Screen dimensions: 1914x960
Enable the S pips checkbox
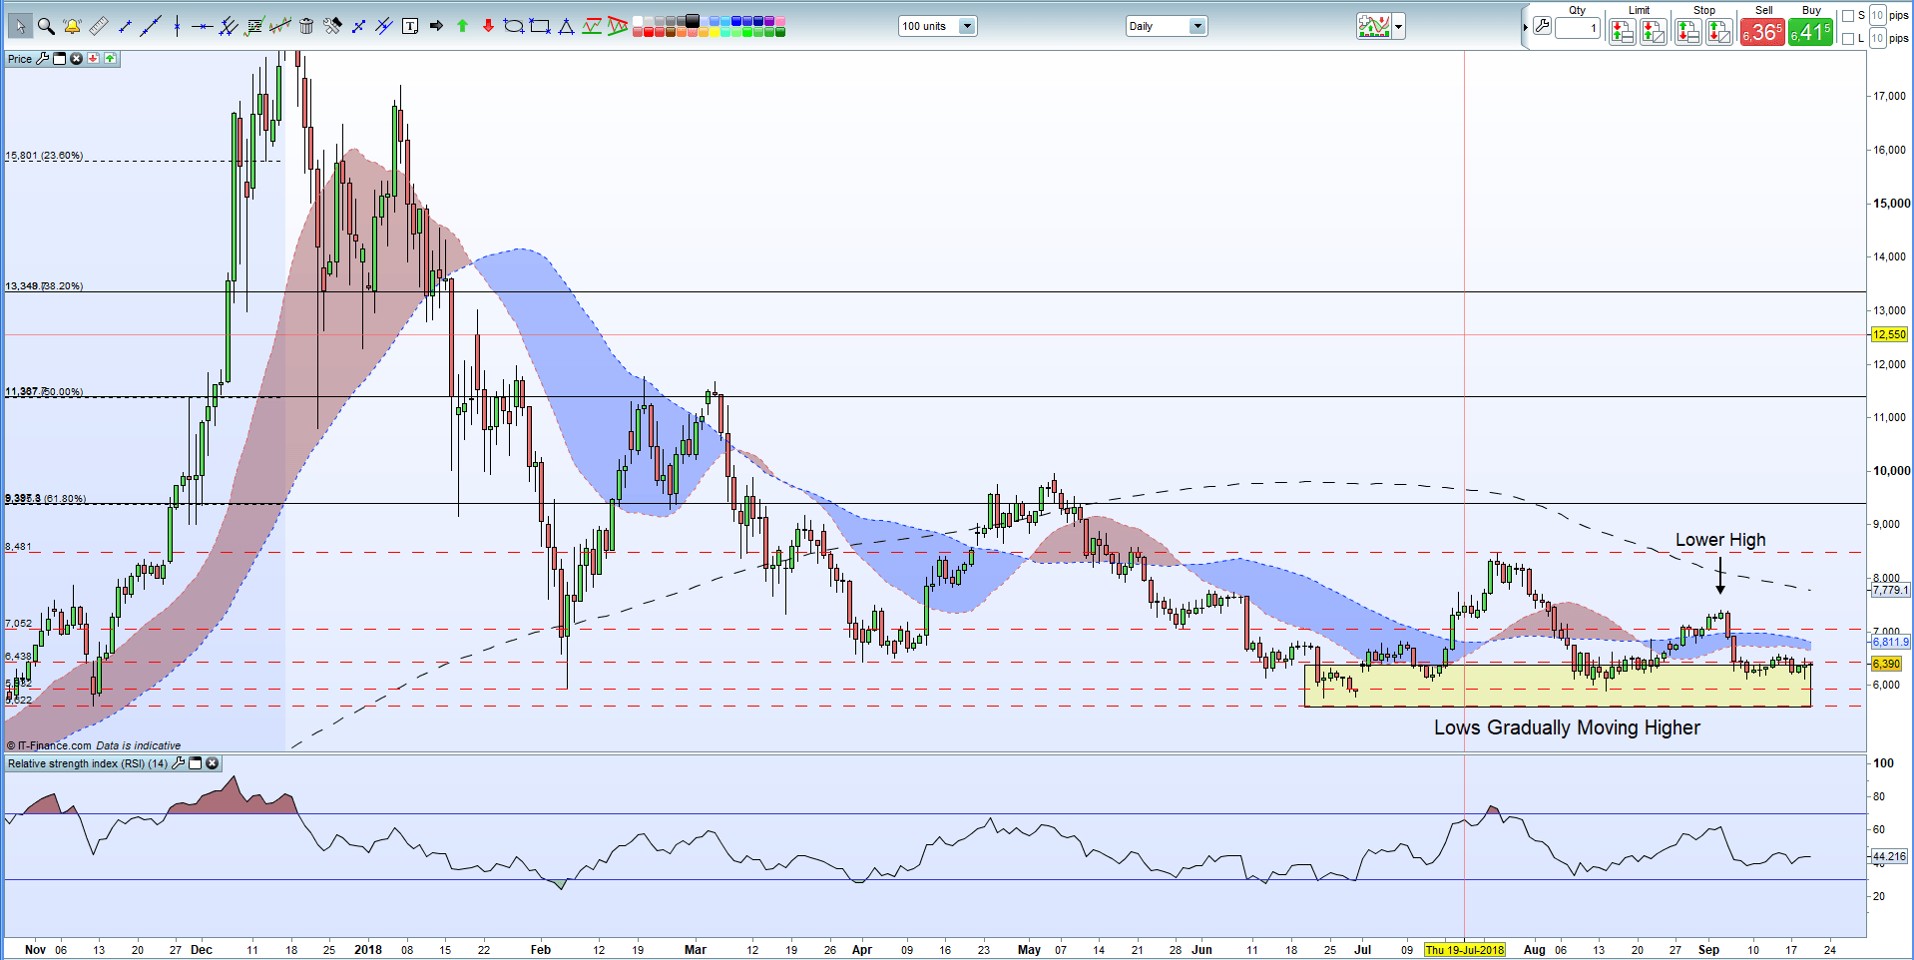(x=1848, y=15)
